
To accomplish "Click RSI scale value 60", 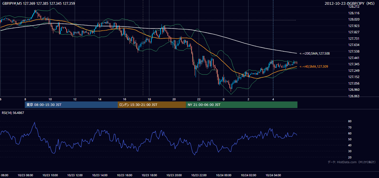I will point(350,133).
